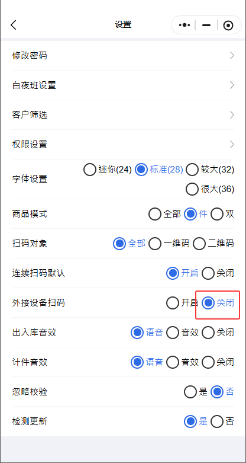Go back using the left arrow icon
The height and width of the screenshot is (463, 246).
click(14, 25)
